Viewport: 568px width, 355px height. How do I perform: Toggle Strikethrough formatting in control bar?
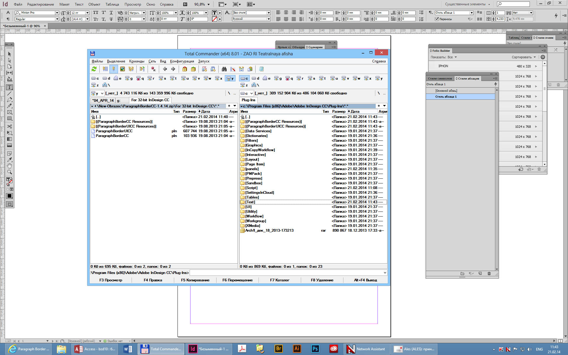tap(111, 19)
